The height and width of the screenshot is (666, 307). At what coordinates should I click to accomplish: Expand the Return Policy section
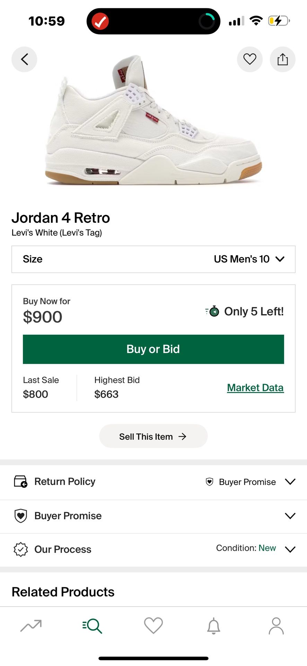click(x=290, y=481)
